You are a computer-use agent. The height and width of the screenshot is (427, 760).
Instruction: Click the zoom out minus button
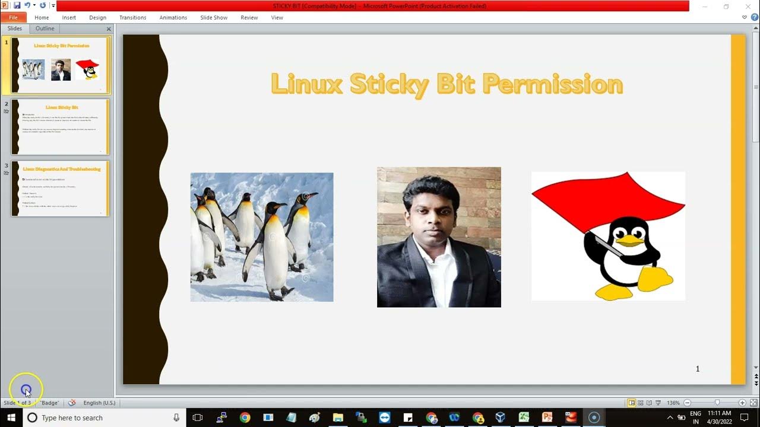[x=687, y=403]
